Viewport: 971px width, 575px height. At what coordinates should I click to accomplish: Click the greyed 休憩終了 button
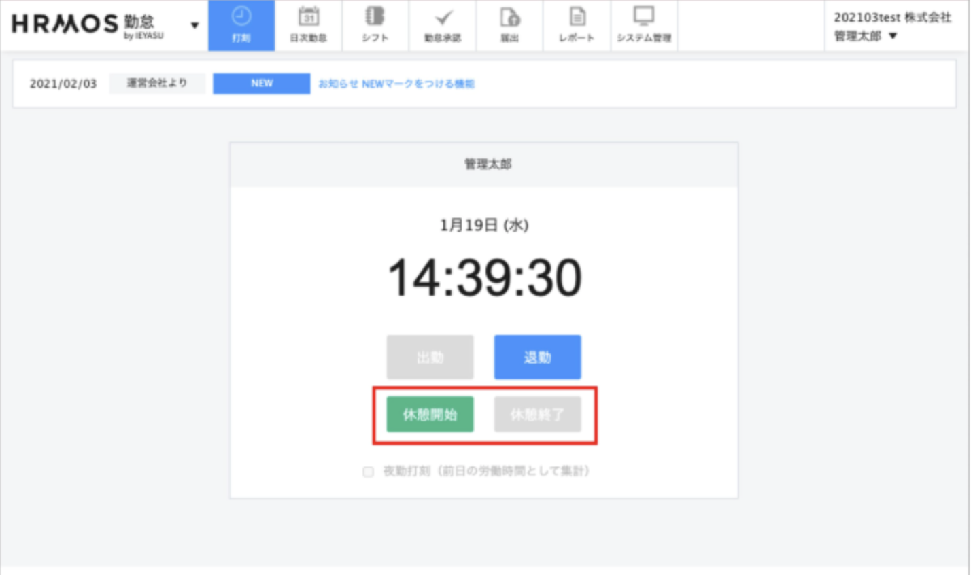click(x=537, y=415)
